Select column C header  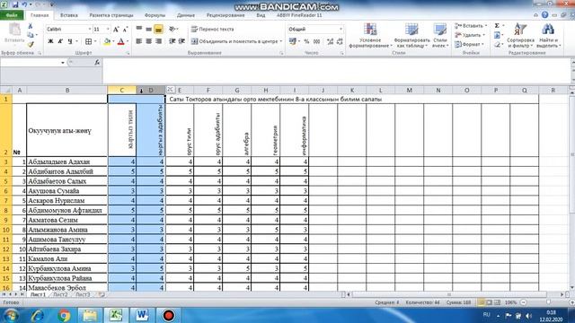[x=122, y=90]
